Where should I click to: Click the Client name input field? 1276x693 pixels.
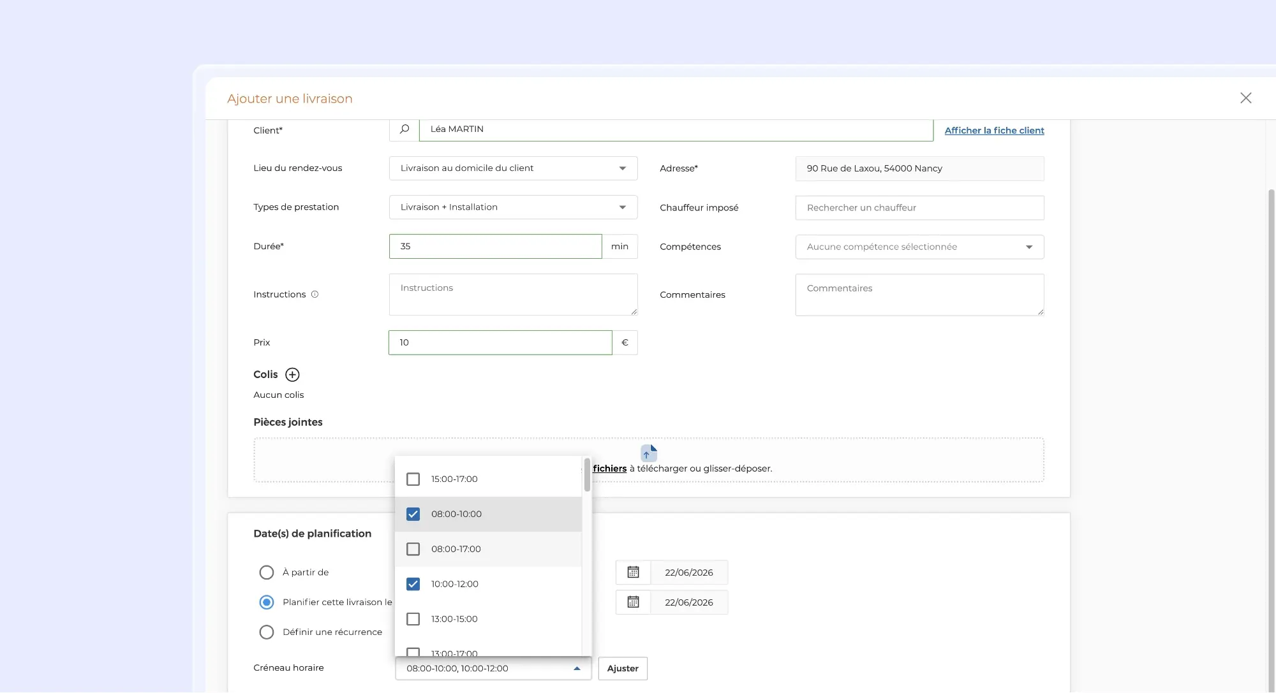(676, 129)
